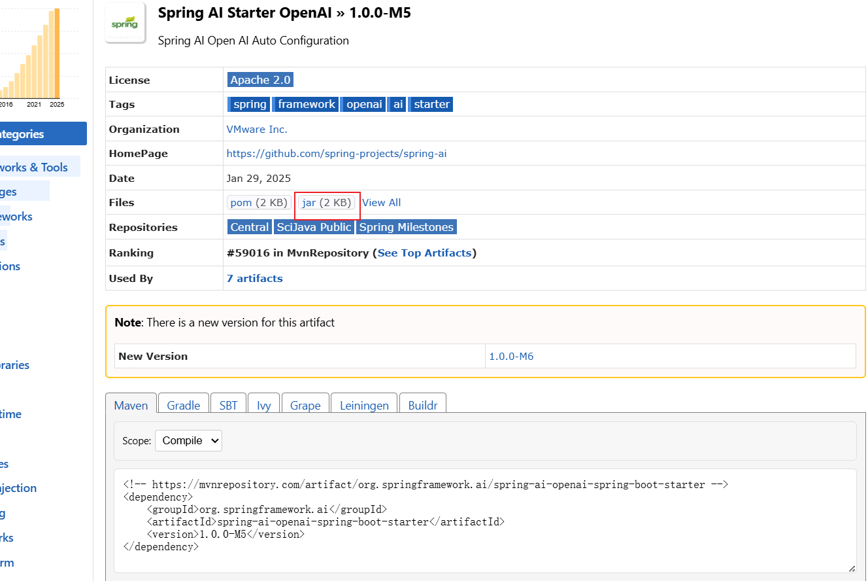868x581 pixels.
Task: Click the View All files link
Action: point(381,202)
